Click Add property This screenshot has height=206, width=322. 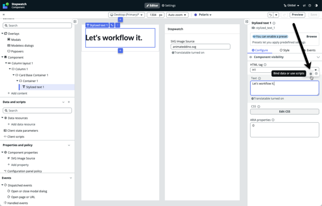18,165
